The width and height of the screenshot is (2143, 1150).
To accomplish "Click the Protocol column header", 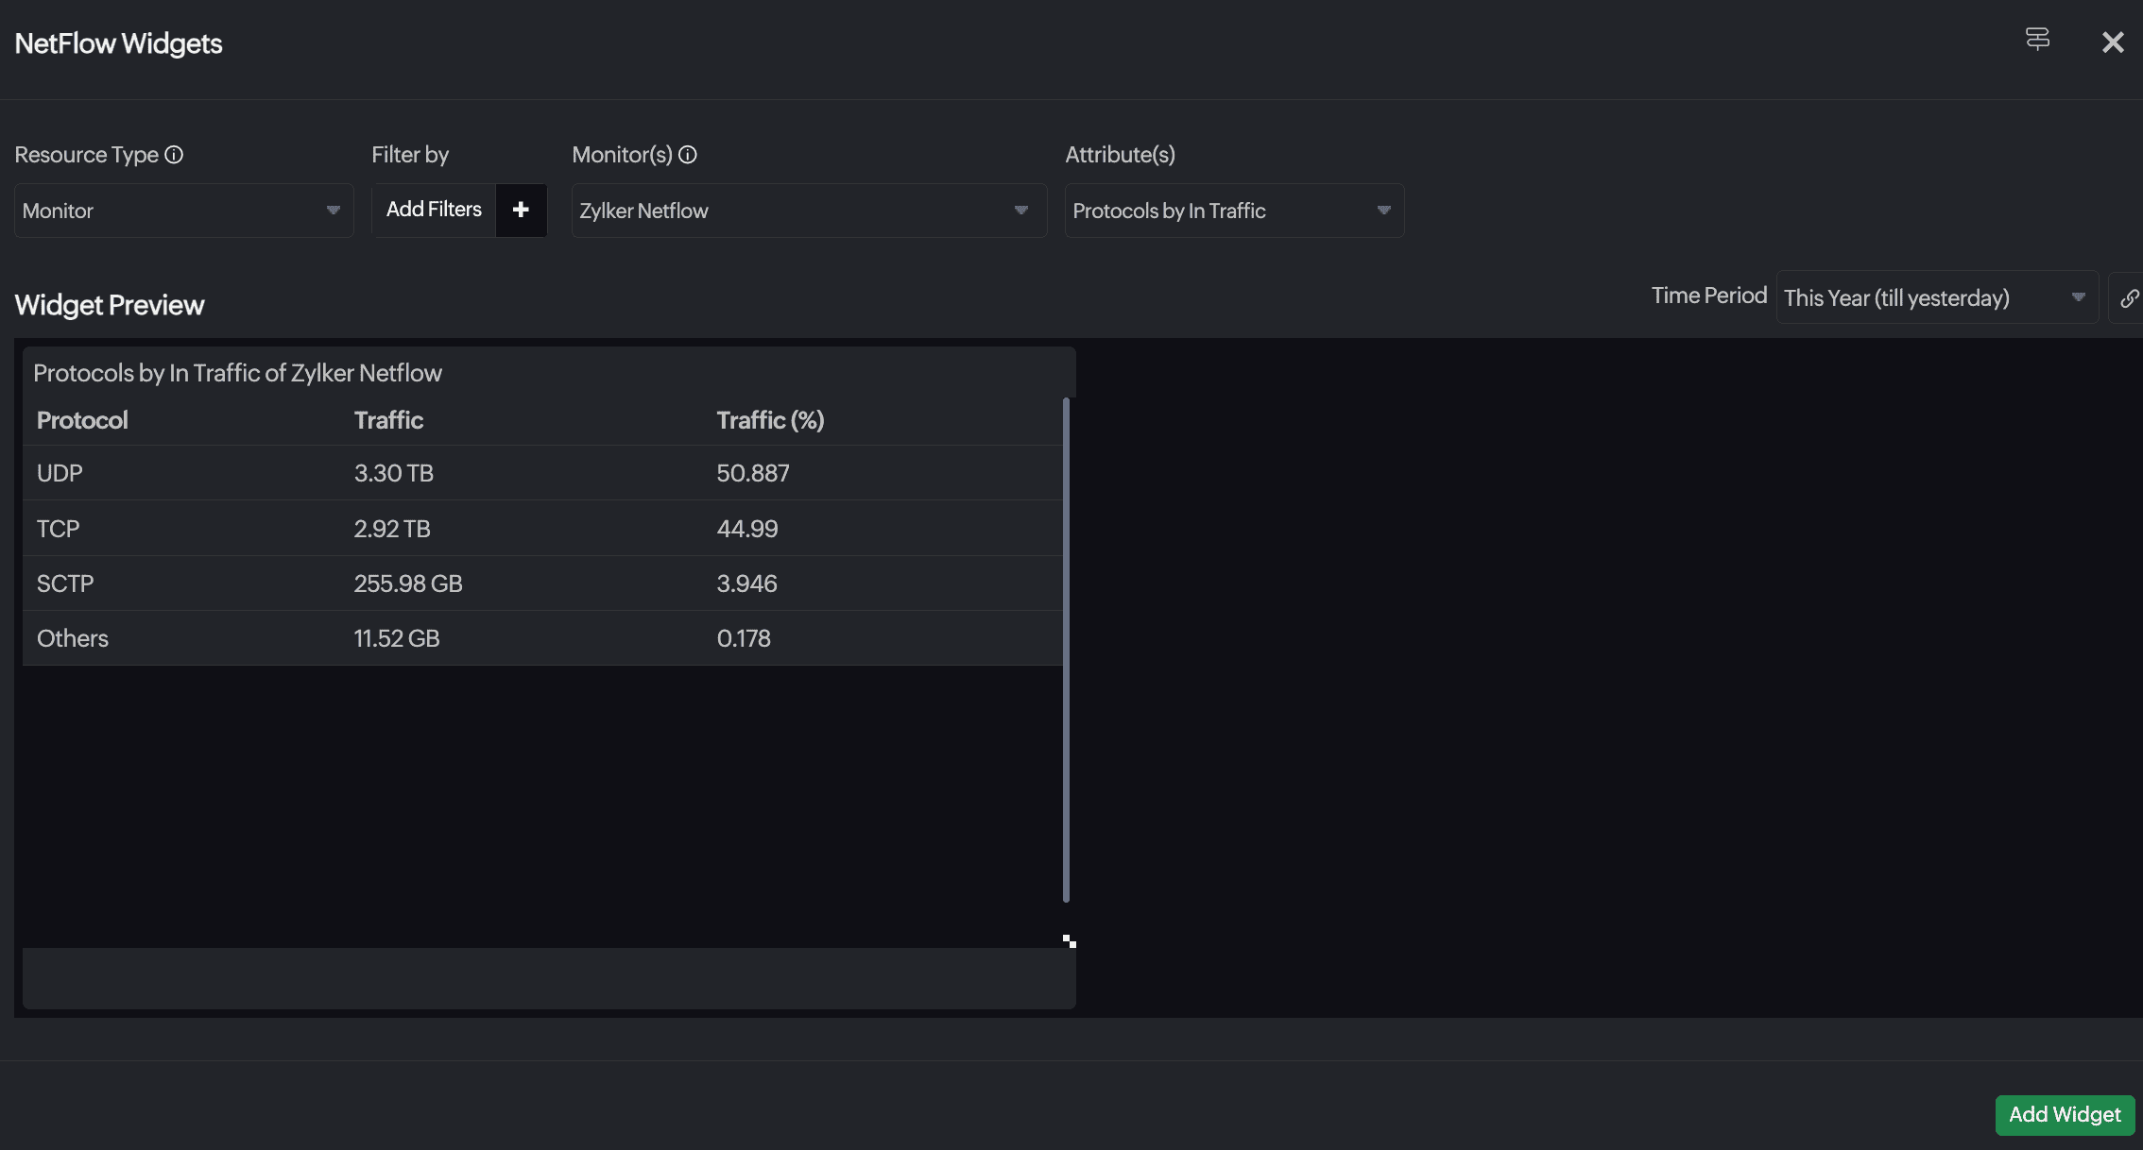I will (x=82, y=420).
